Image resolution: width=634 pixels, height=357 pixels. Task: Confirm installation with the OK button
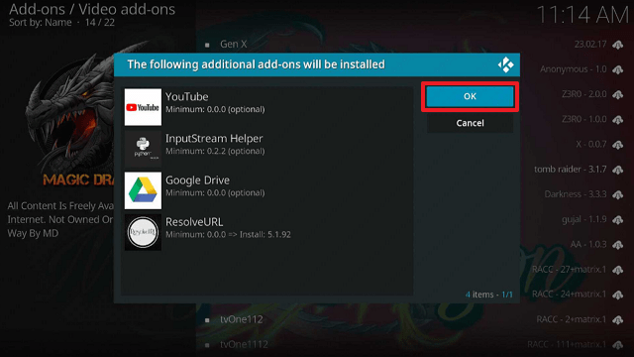[470, 96]
